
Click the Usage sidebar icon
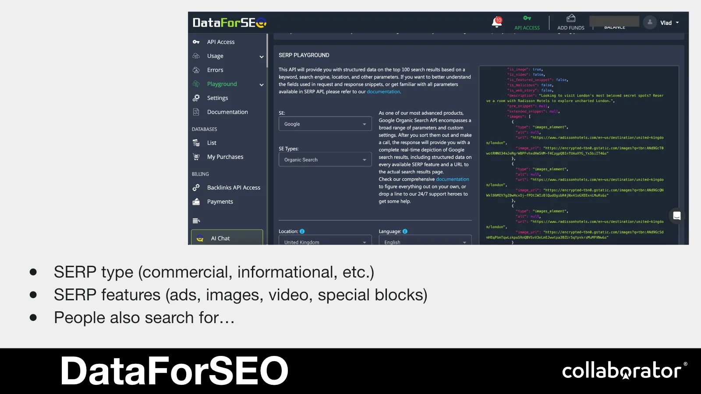pyautogui.click(x=196, y=56)
